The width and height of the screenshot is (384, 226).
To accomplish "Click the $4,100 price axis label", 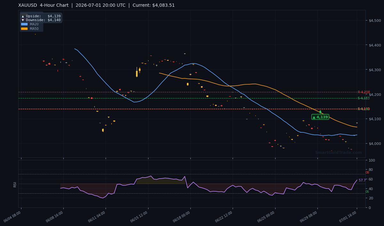I will coord(375,119).
